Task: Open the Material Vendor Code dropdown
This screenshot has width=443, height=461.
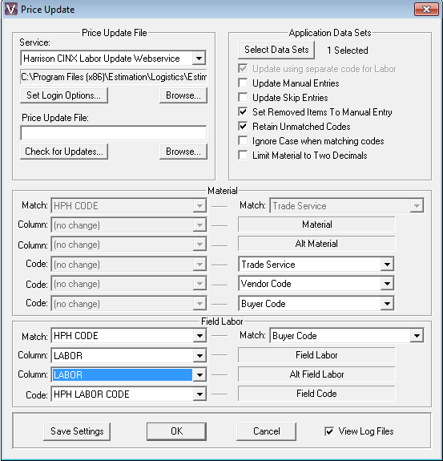Action: point(387,284)
